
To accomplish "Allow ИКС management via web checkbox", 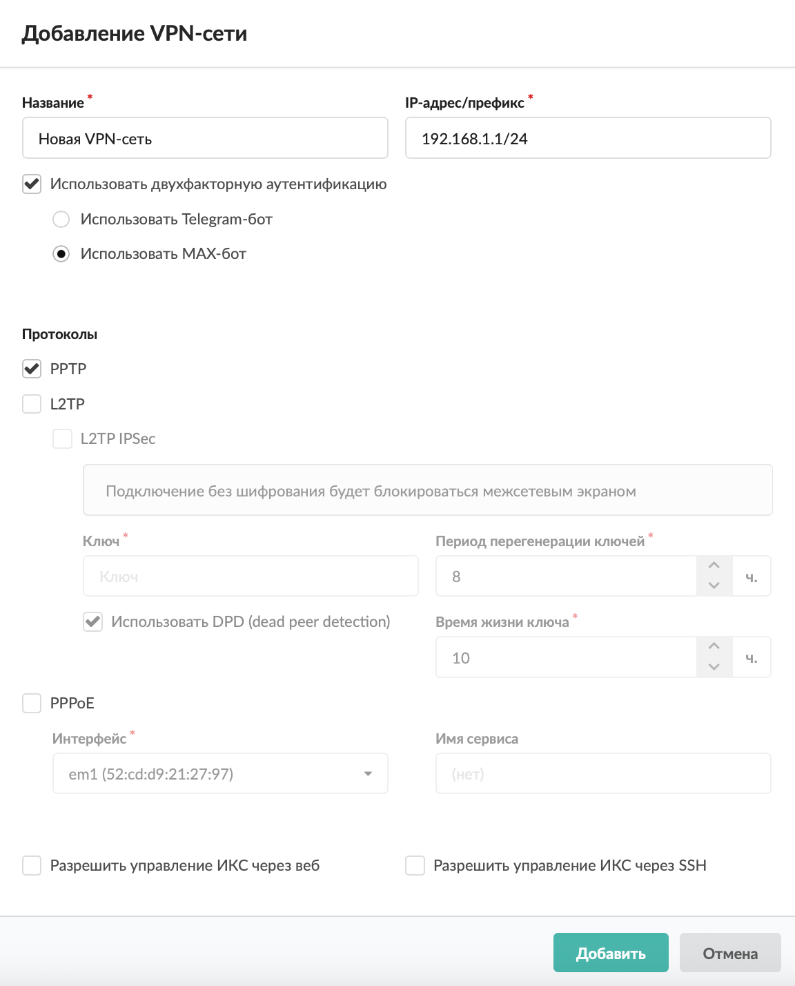I will 32,865.
